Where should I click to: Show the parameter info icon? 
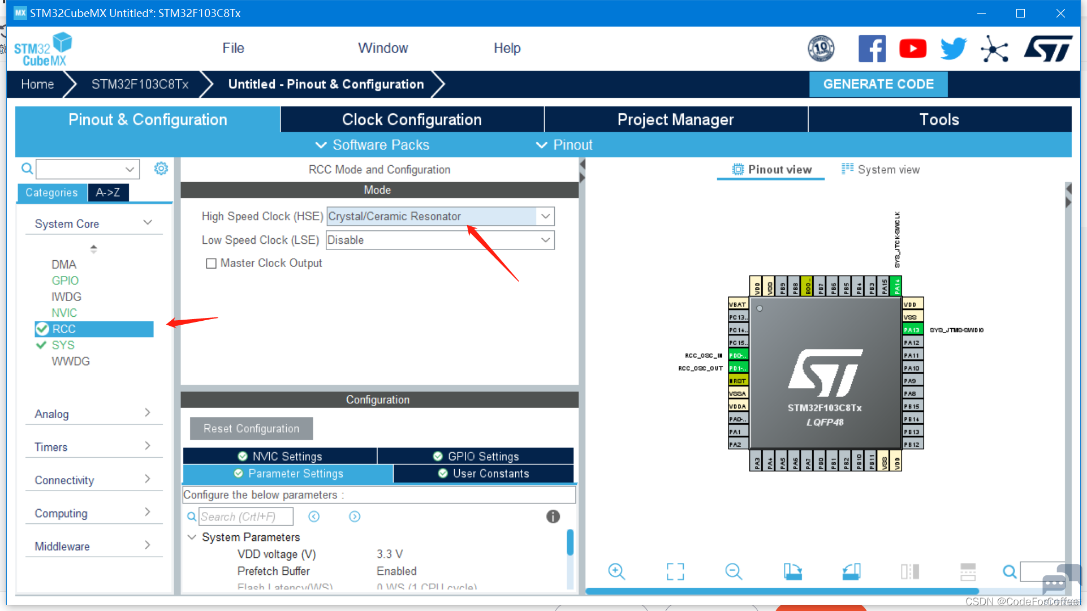553,517
